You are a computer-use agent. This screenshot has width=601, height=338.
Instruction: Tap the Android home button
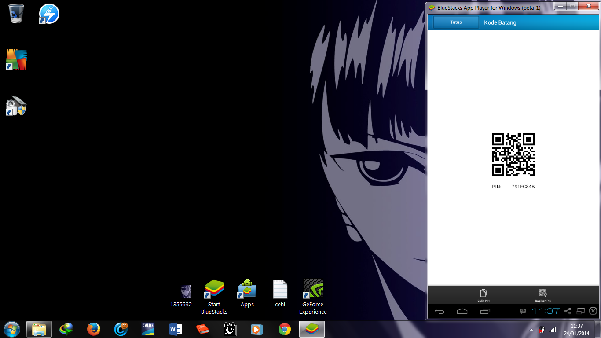[x=462, y=311]
